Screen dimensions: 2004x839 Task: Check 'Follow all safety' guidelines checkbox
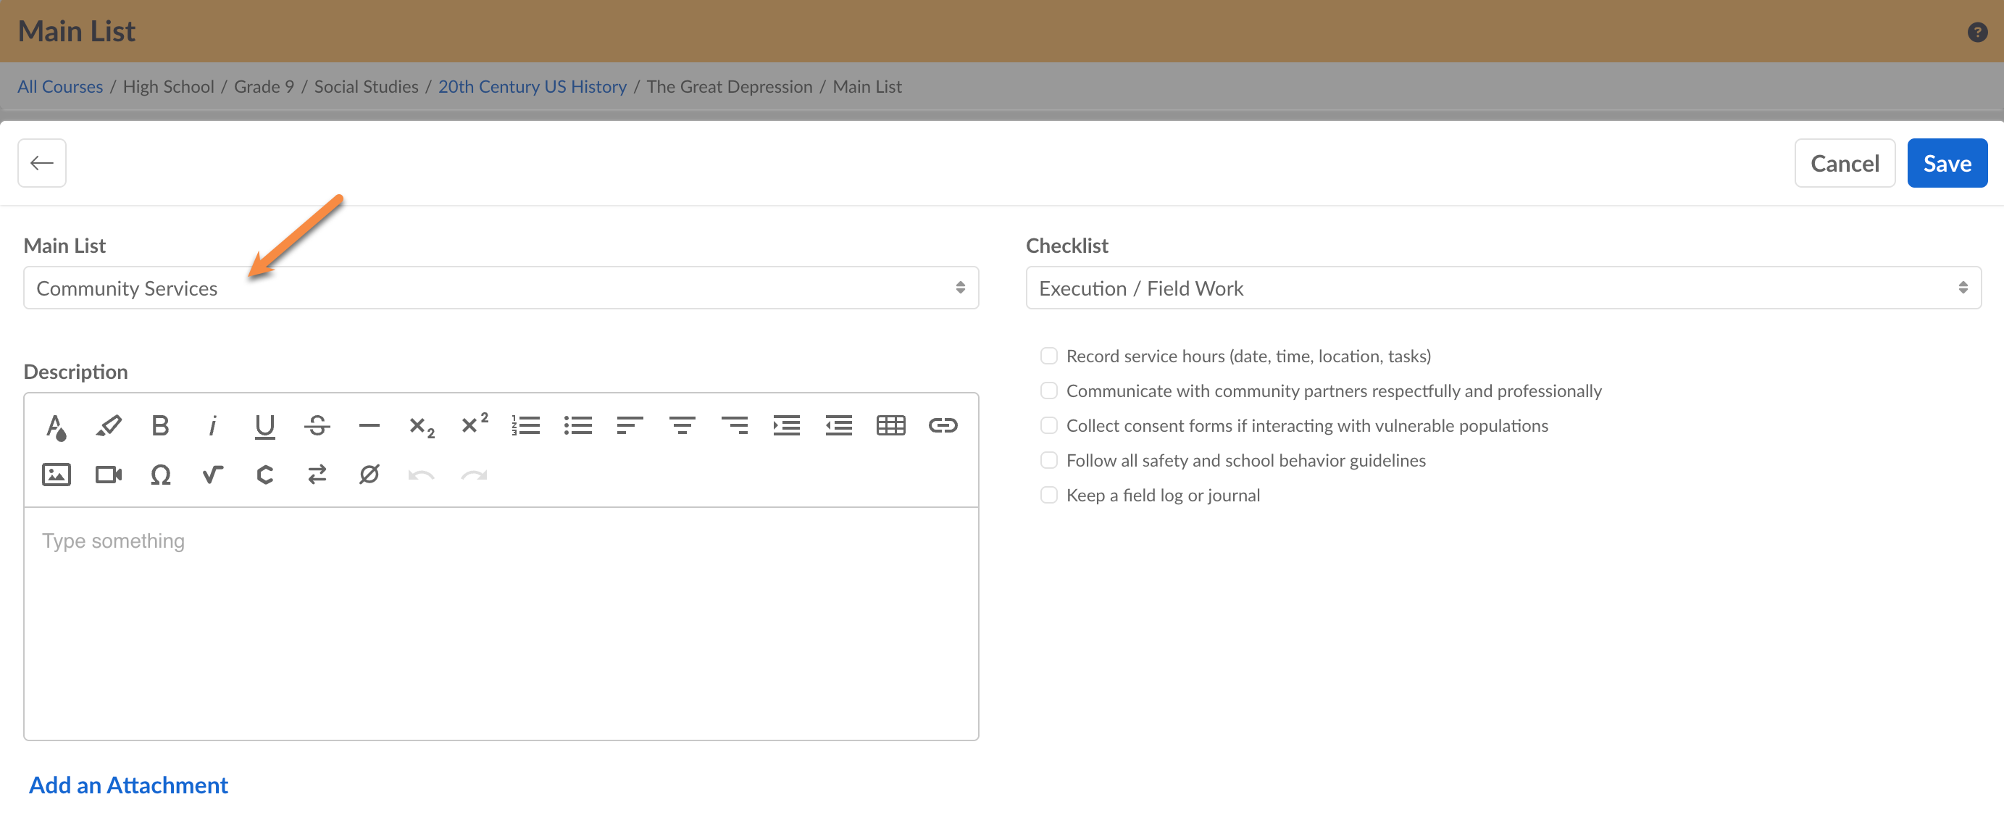tap(1048, 461)
